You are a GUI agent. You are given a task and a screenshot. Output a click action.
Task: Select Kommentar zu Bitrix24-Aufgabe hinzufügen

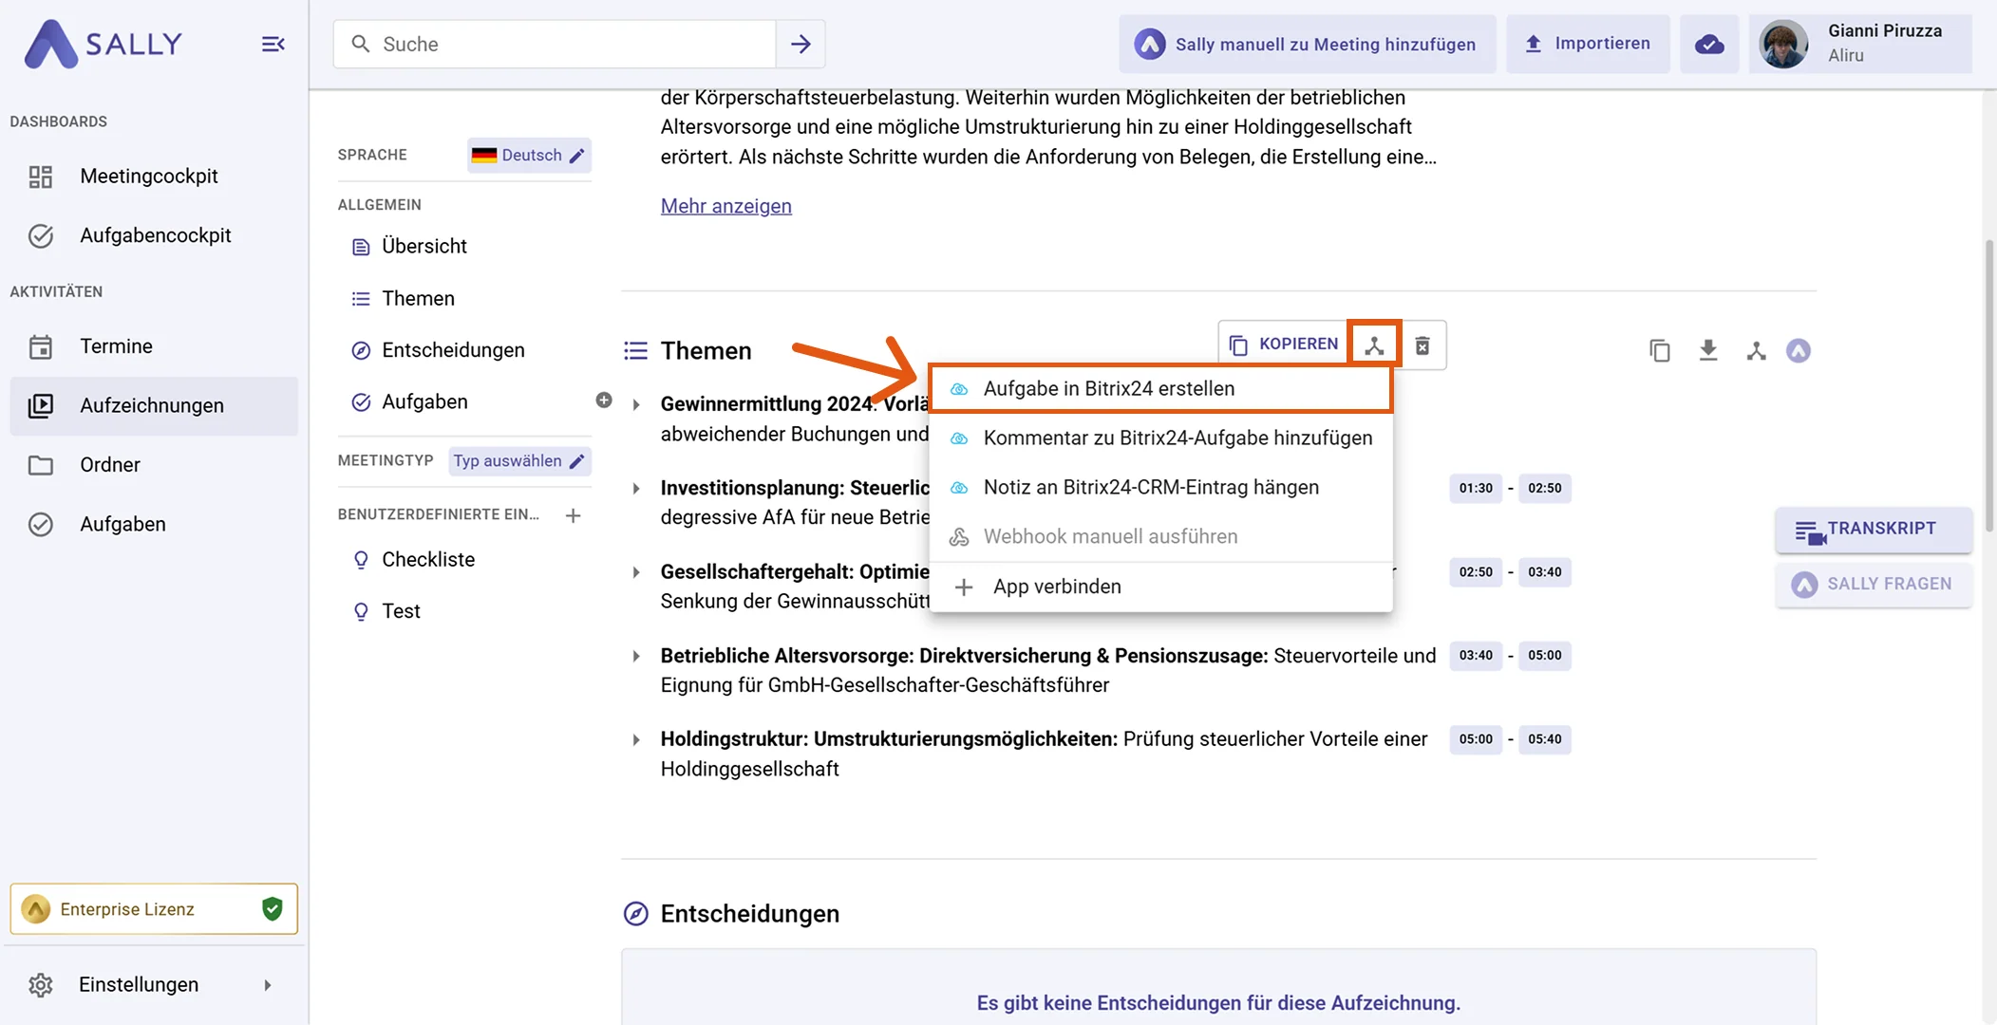(1160, 438)
